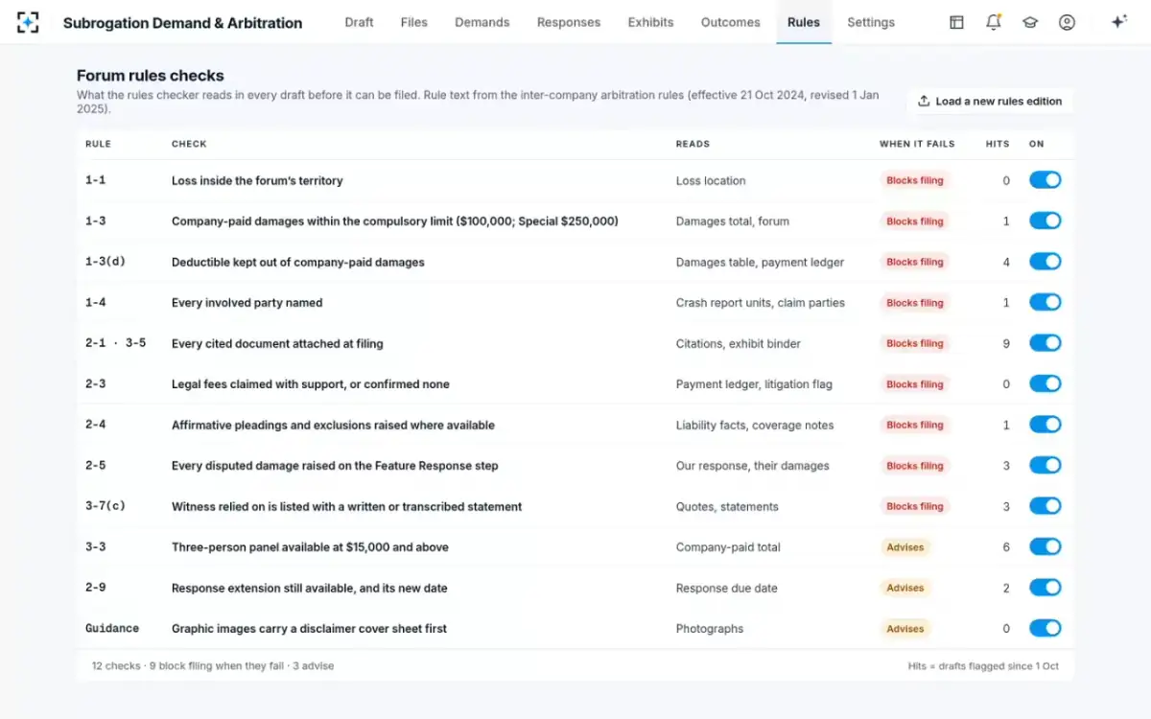This screenshot has width=1151, height=719.
Task: Select "Deductible kept out of company-paid damages" row text
Action: click(x=298, y=262)
